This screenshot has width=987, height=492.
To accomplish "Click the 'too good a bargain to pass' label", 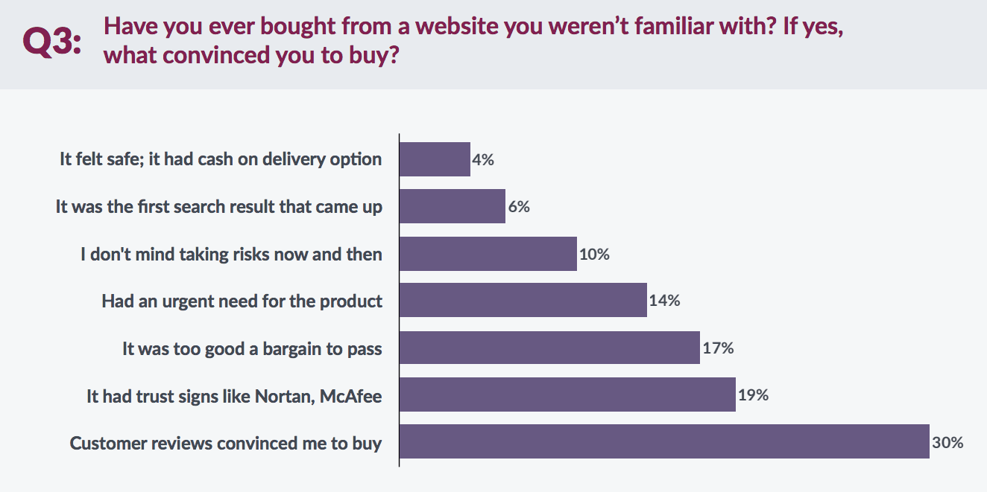I will coord(252,348).
